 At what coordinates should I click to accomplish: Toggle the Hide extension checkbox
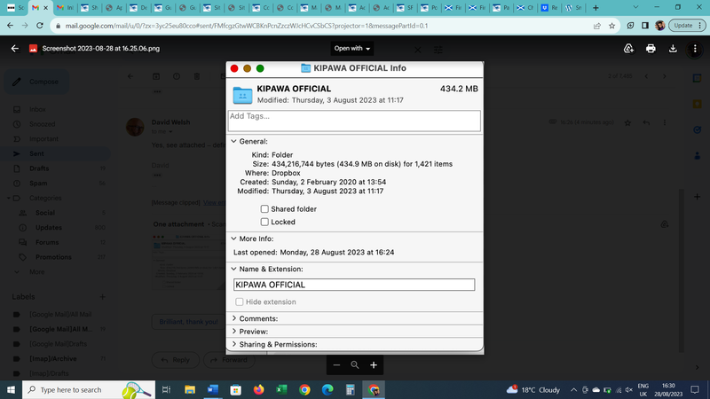pyautogui.click(x=240, y=302)
